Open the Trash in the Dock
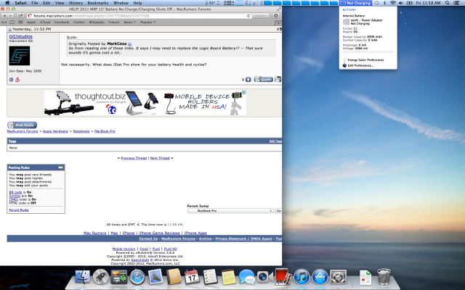Image resolution: width=465 pixels, height=290 pixels. [384, 277]
